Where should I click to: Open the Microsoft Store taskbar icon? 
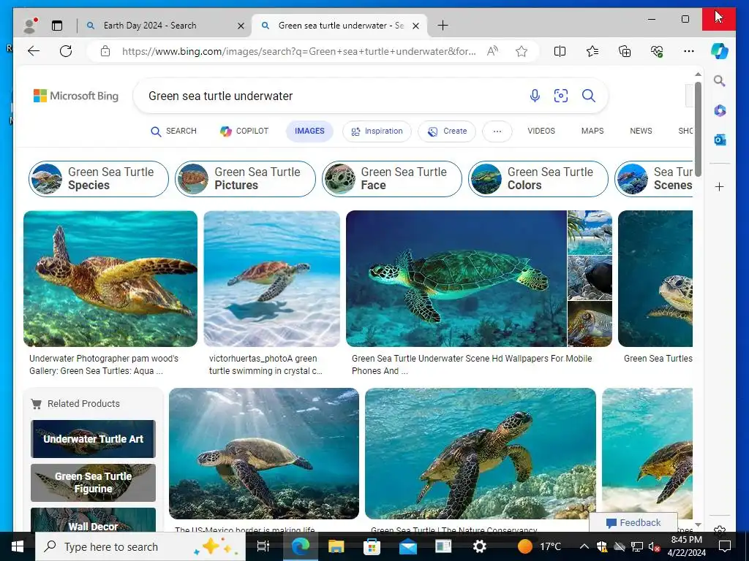(x=372, y=546)
